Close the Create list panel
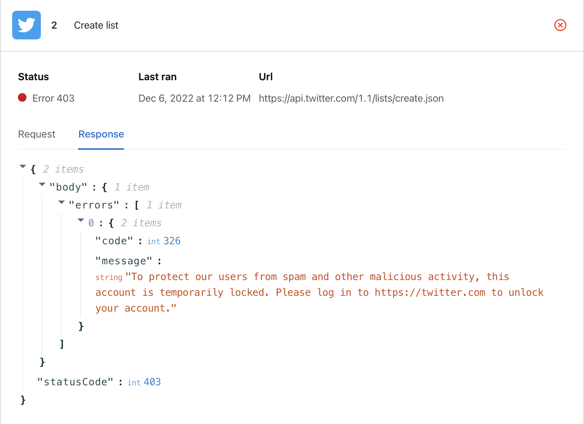The width and height of the screenshot is (584, 424). [x=560, y=25]
